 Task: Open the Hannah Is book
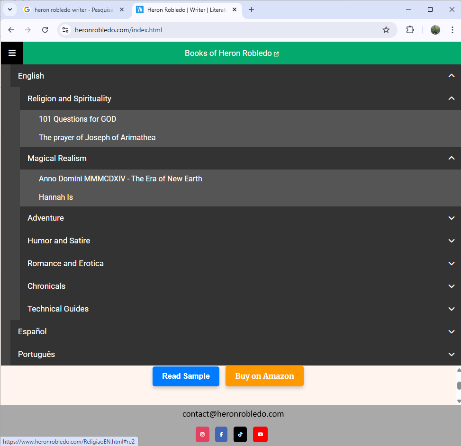[x=240, y=197]
